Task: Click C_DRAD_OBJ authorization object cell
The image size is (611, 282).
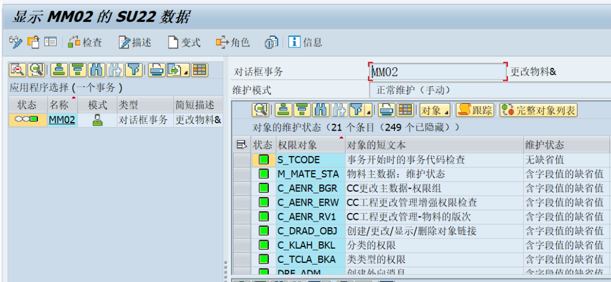Action: (311, 231)
